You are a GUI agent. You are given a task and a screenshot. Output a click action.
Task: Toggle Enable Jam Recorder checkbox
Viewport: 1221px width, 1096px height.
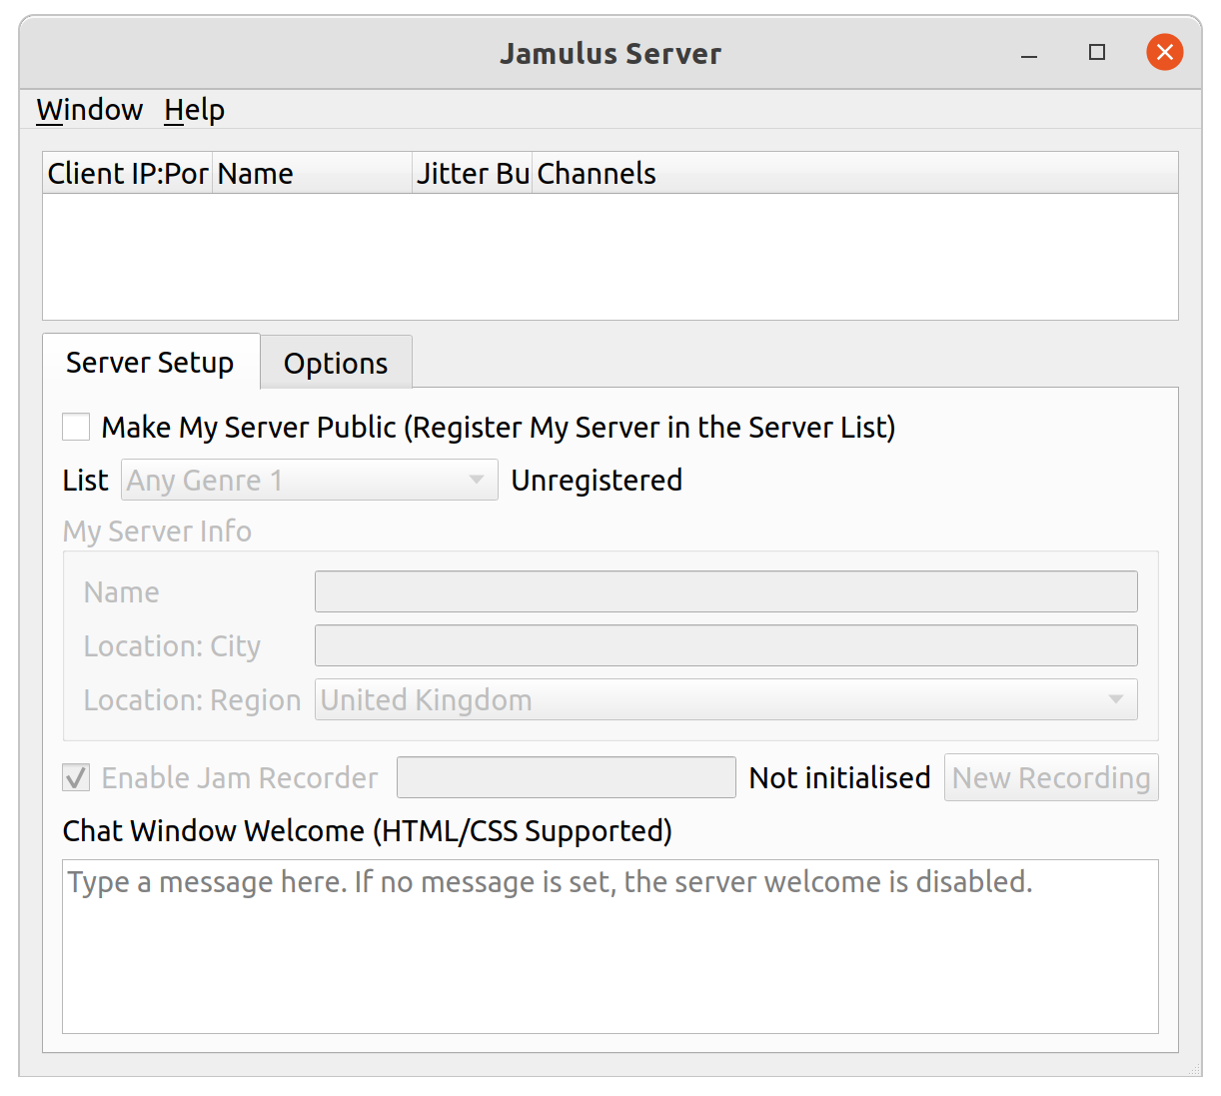tap(76, 777)
